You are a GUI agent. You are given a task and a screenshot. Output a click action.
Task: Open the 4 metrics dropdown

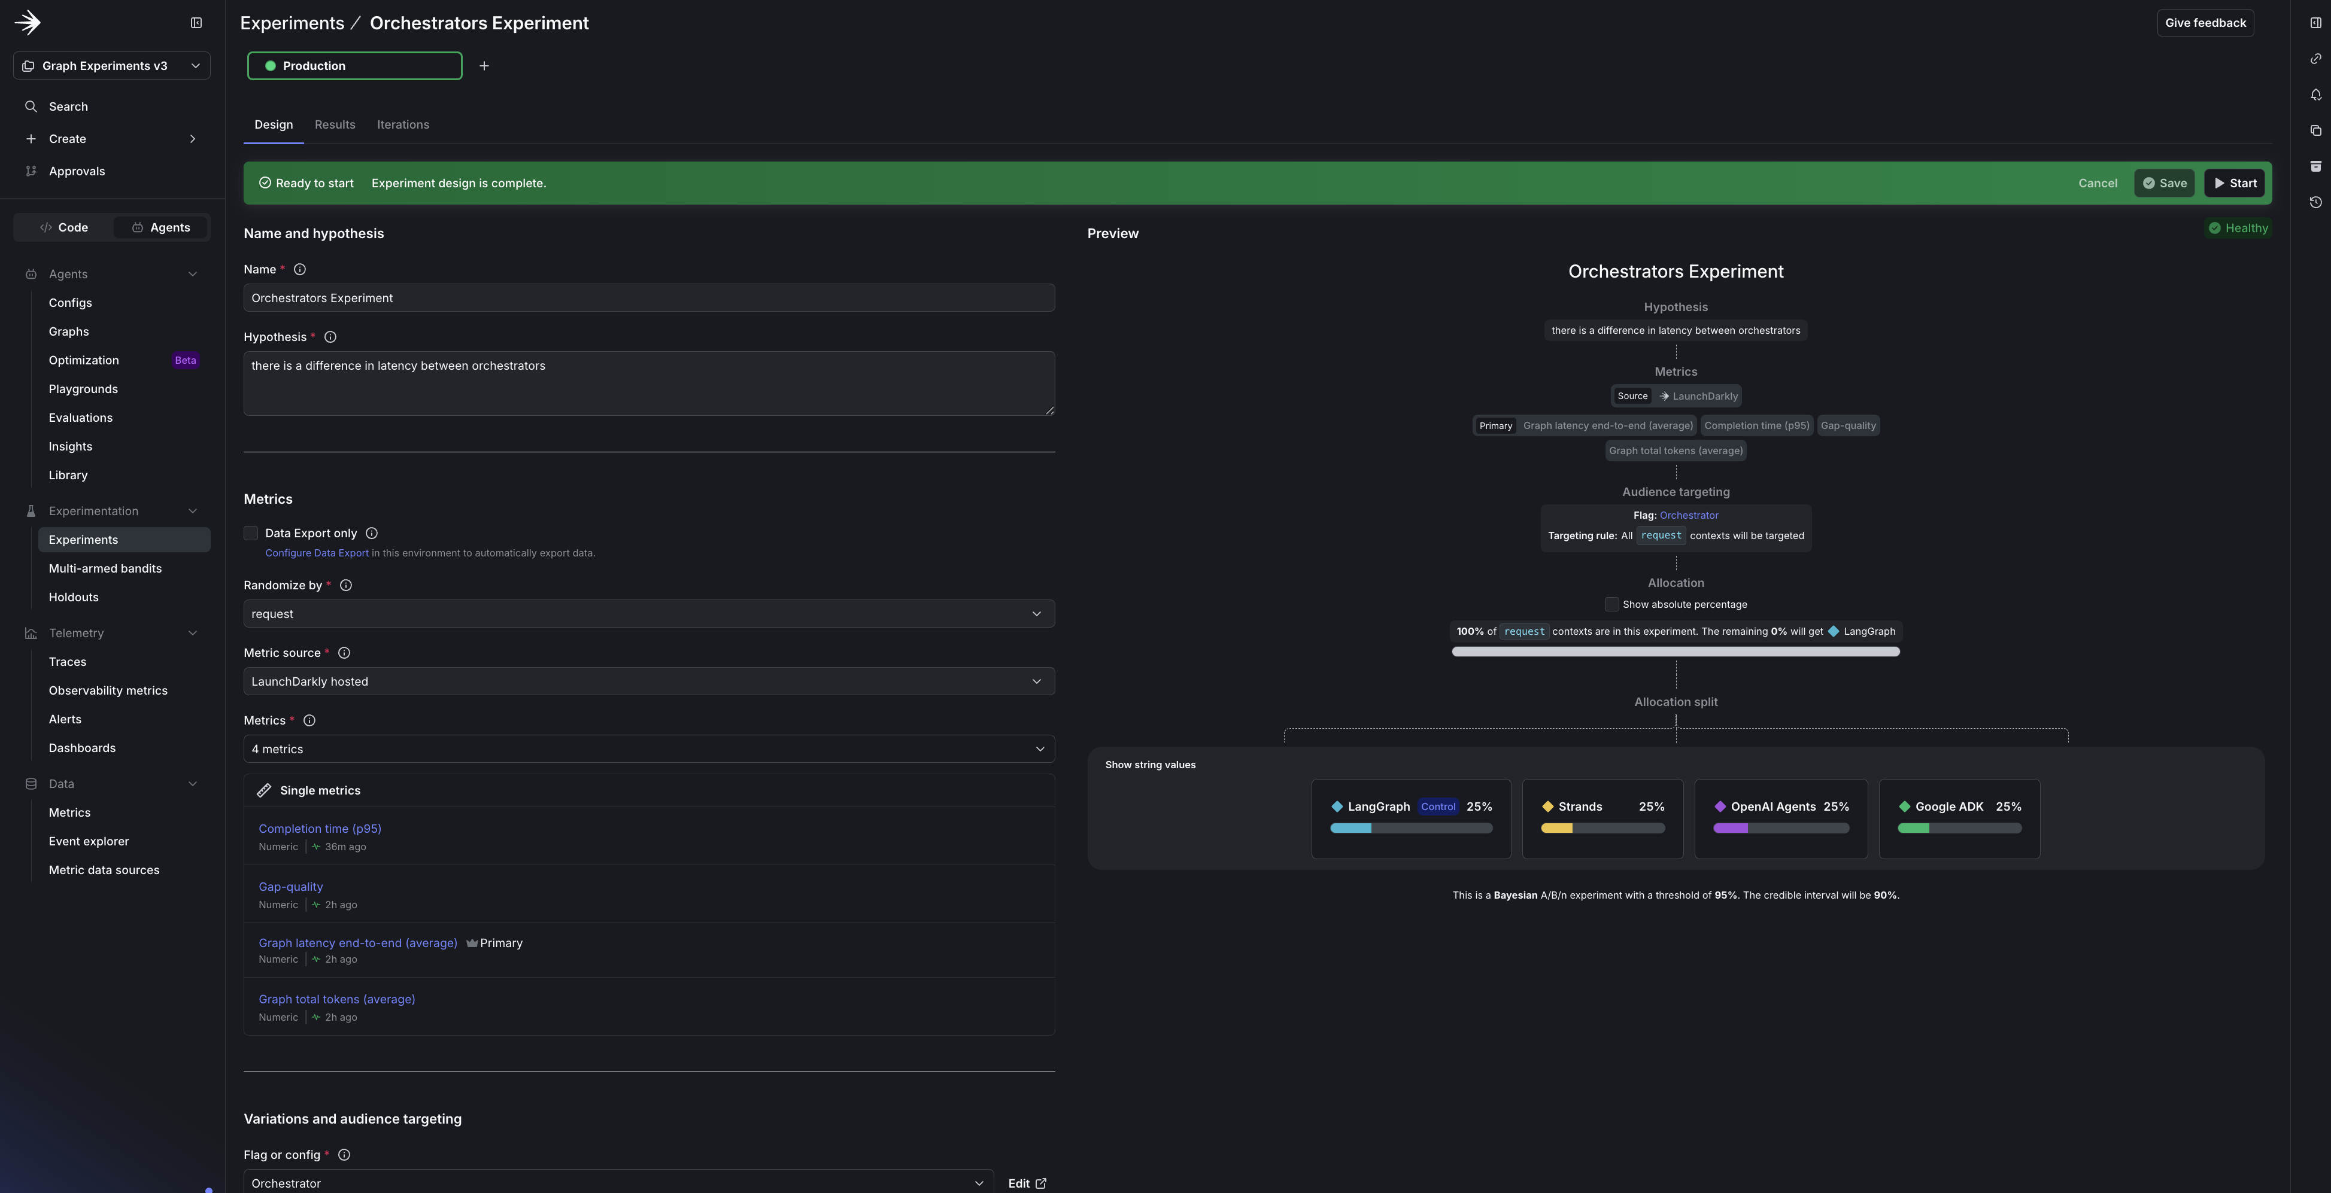pyautogui.click(x=649, y=750)
